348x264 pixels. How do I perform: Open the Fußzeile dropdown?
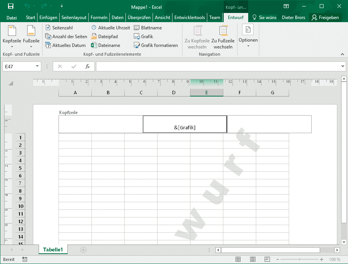(31, 37)
